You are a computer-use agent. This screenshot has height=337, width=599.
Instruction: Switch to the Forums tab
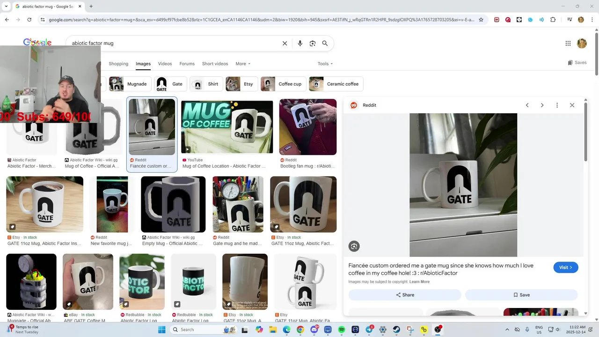[187, 64]
